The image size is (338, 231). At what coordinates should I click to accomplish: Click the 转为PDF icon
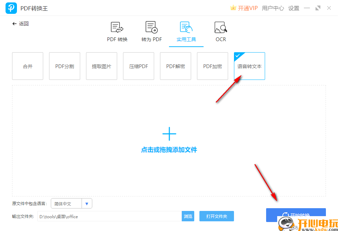click(x=151, y=27)
